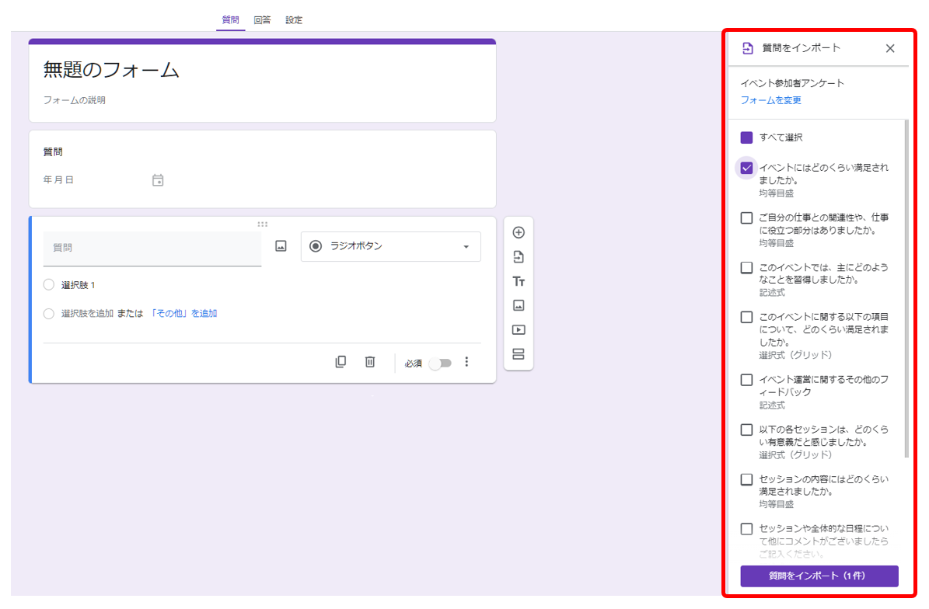
Task: Click the 無題のフォーム form title
Action: coord(111,70)
